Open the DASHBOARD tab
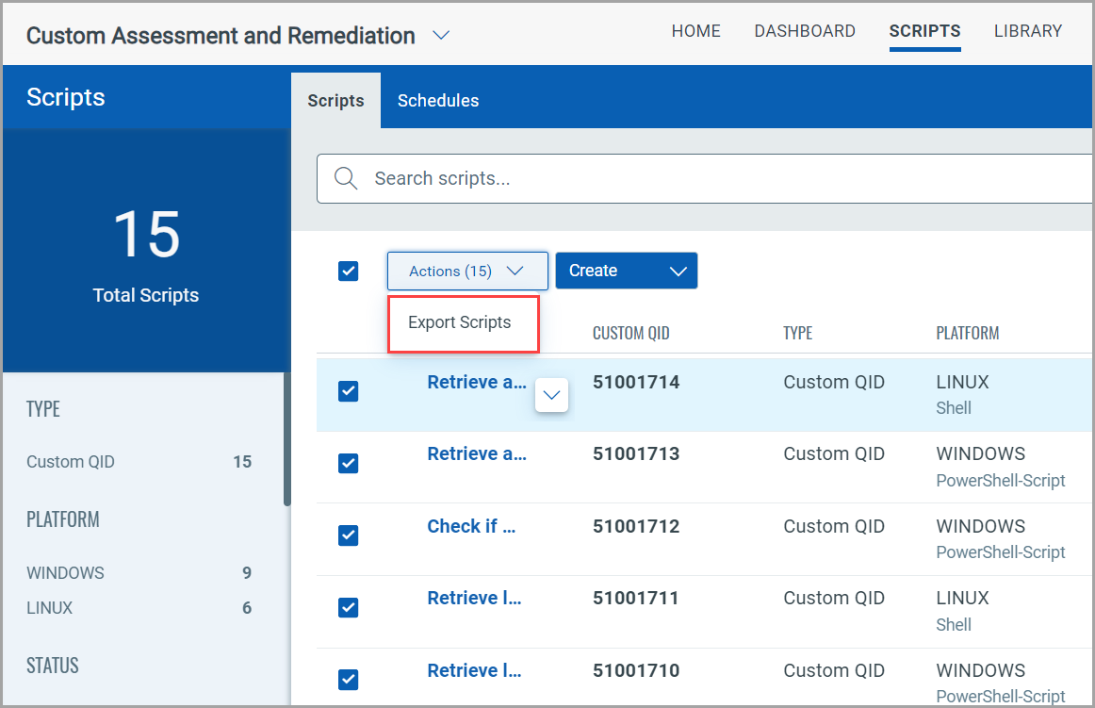 click(805, 31)
